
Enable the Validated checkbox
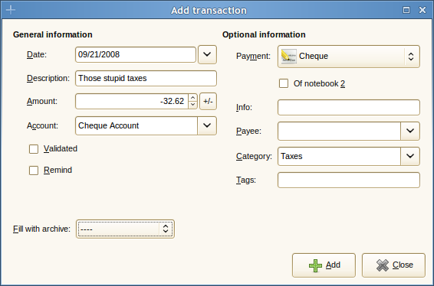pyautogui.click(x=34, y=149)
